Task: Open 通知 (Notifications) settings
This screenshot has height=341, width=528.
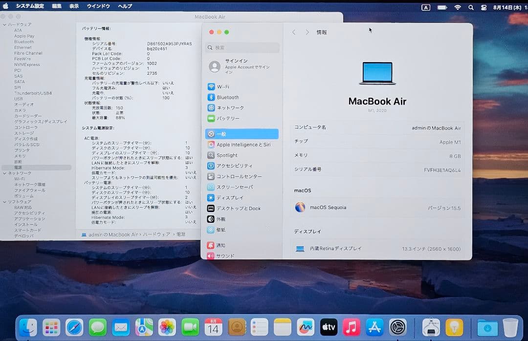Action: tap(220, 245)
